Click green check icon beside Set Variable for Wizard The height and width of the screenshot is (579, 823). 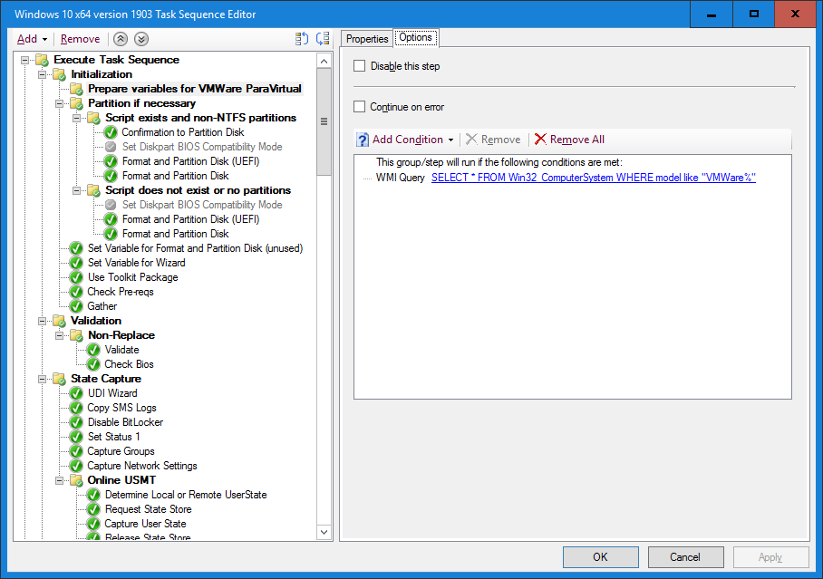point(77,263)
